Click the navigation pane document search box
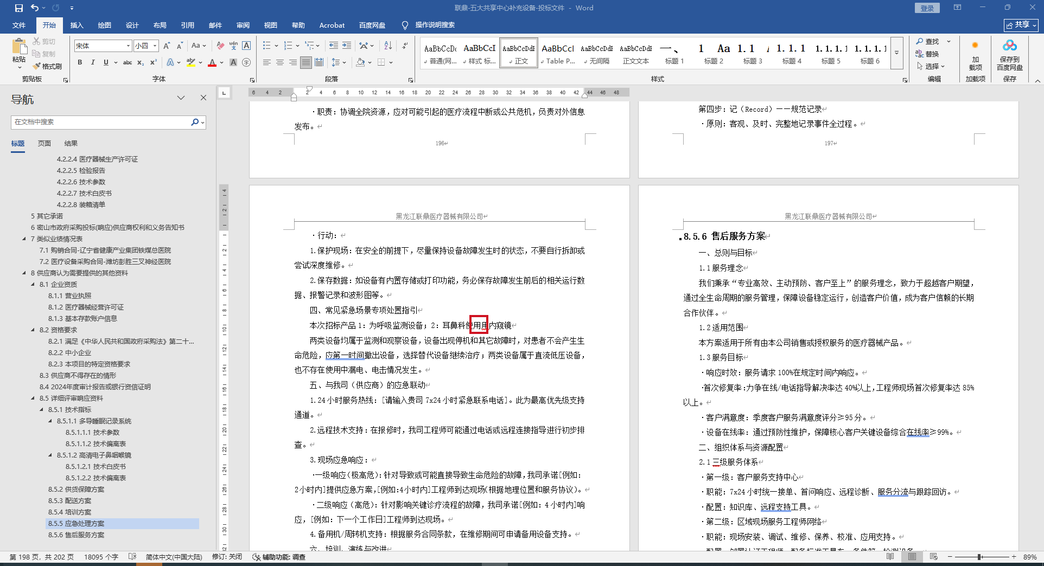Image resolution: width=1044 pixels, height=566 pixels. [x=100, y=122]
